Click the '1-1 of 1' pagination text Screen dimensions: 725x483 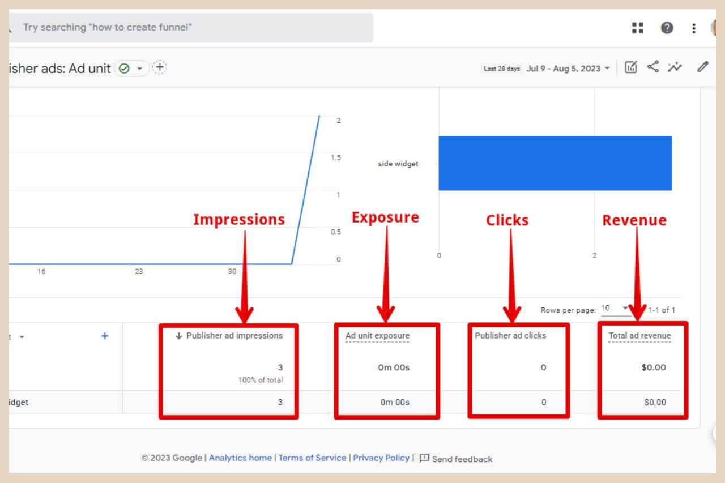tap(662, 310)
